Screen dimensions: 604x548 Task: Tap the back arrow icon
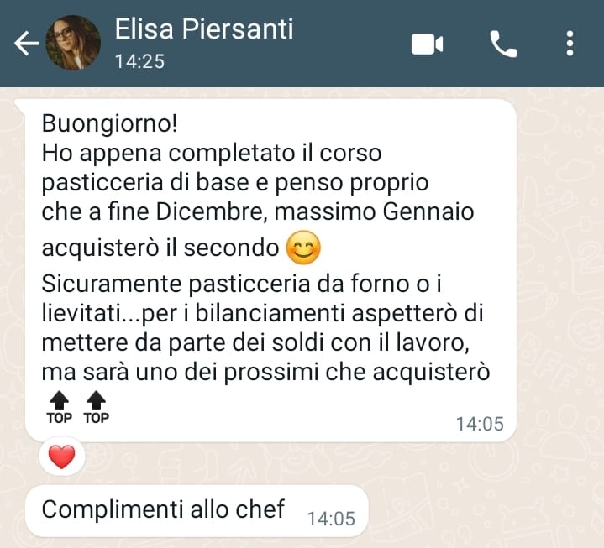point(26,43)
